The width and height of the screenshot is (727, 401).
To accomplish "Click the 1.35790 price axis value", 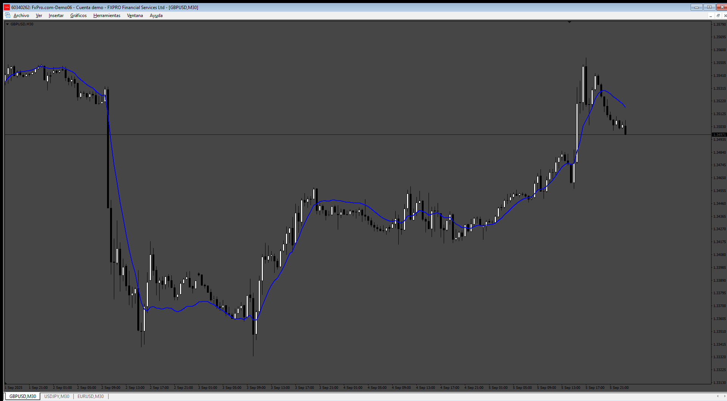I will pos(719,24).
